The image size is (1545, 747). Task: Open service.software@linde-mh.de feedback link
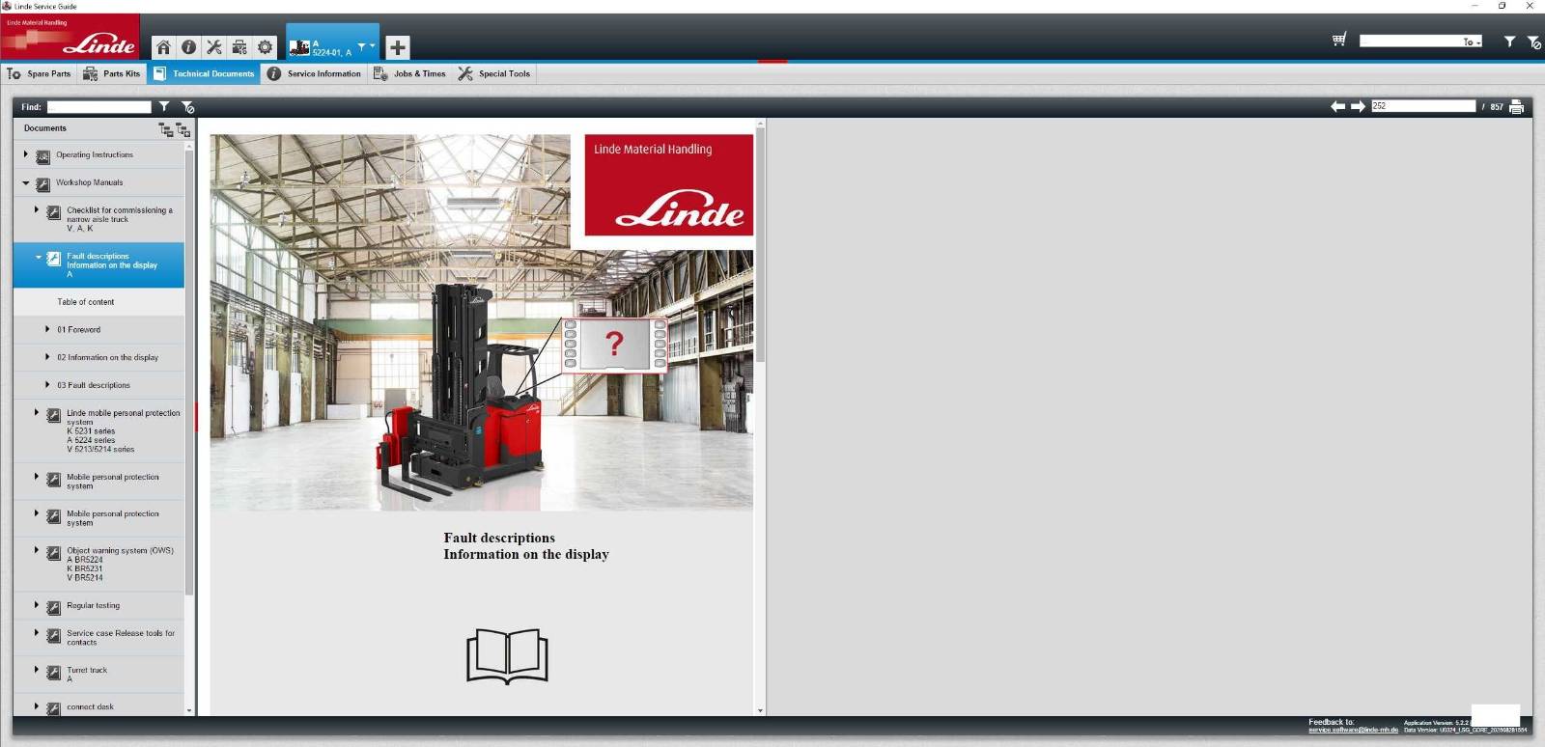point(1353,730)
